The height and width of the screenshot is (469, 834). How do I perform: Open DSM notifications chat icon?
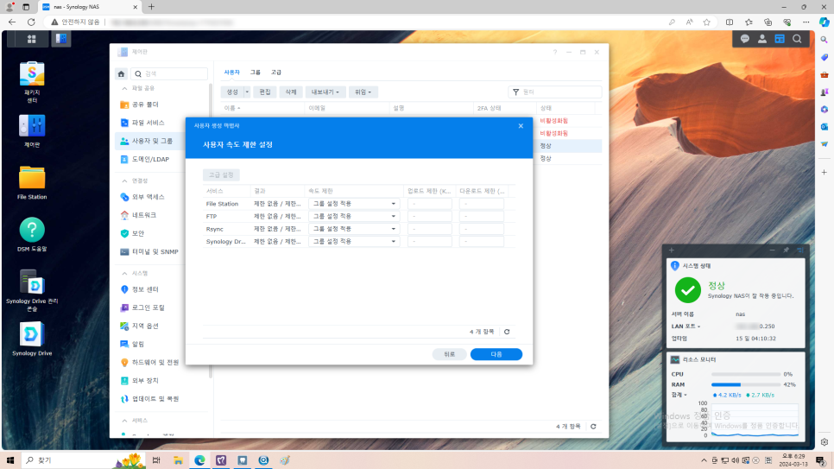click(744, 39)
